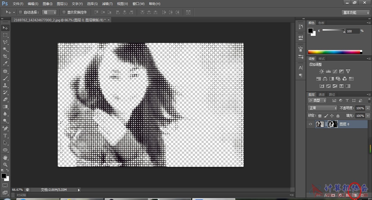This screenshot has width=372, height=200.
Task: Toggle lock transparent pixels
Action: [320, 116]
